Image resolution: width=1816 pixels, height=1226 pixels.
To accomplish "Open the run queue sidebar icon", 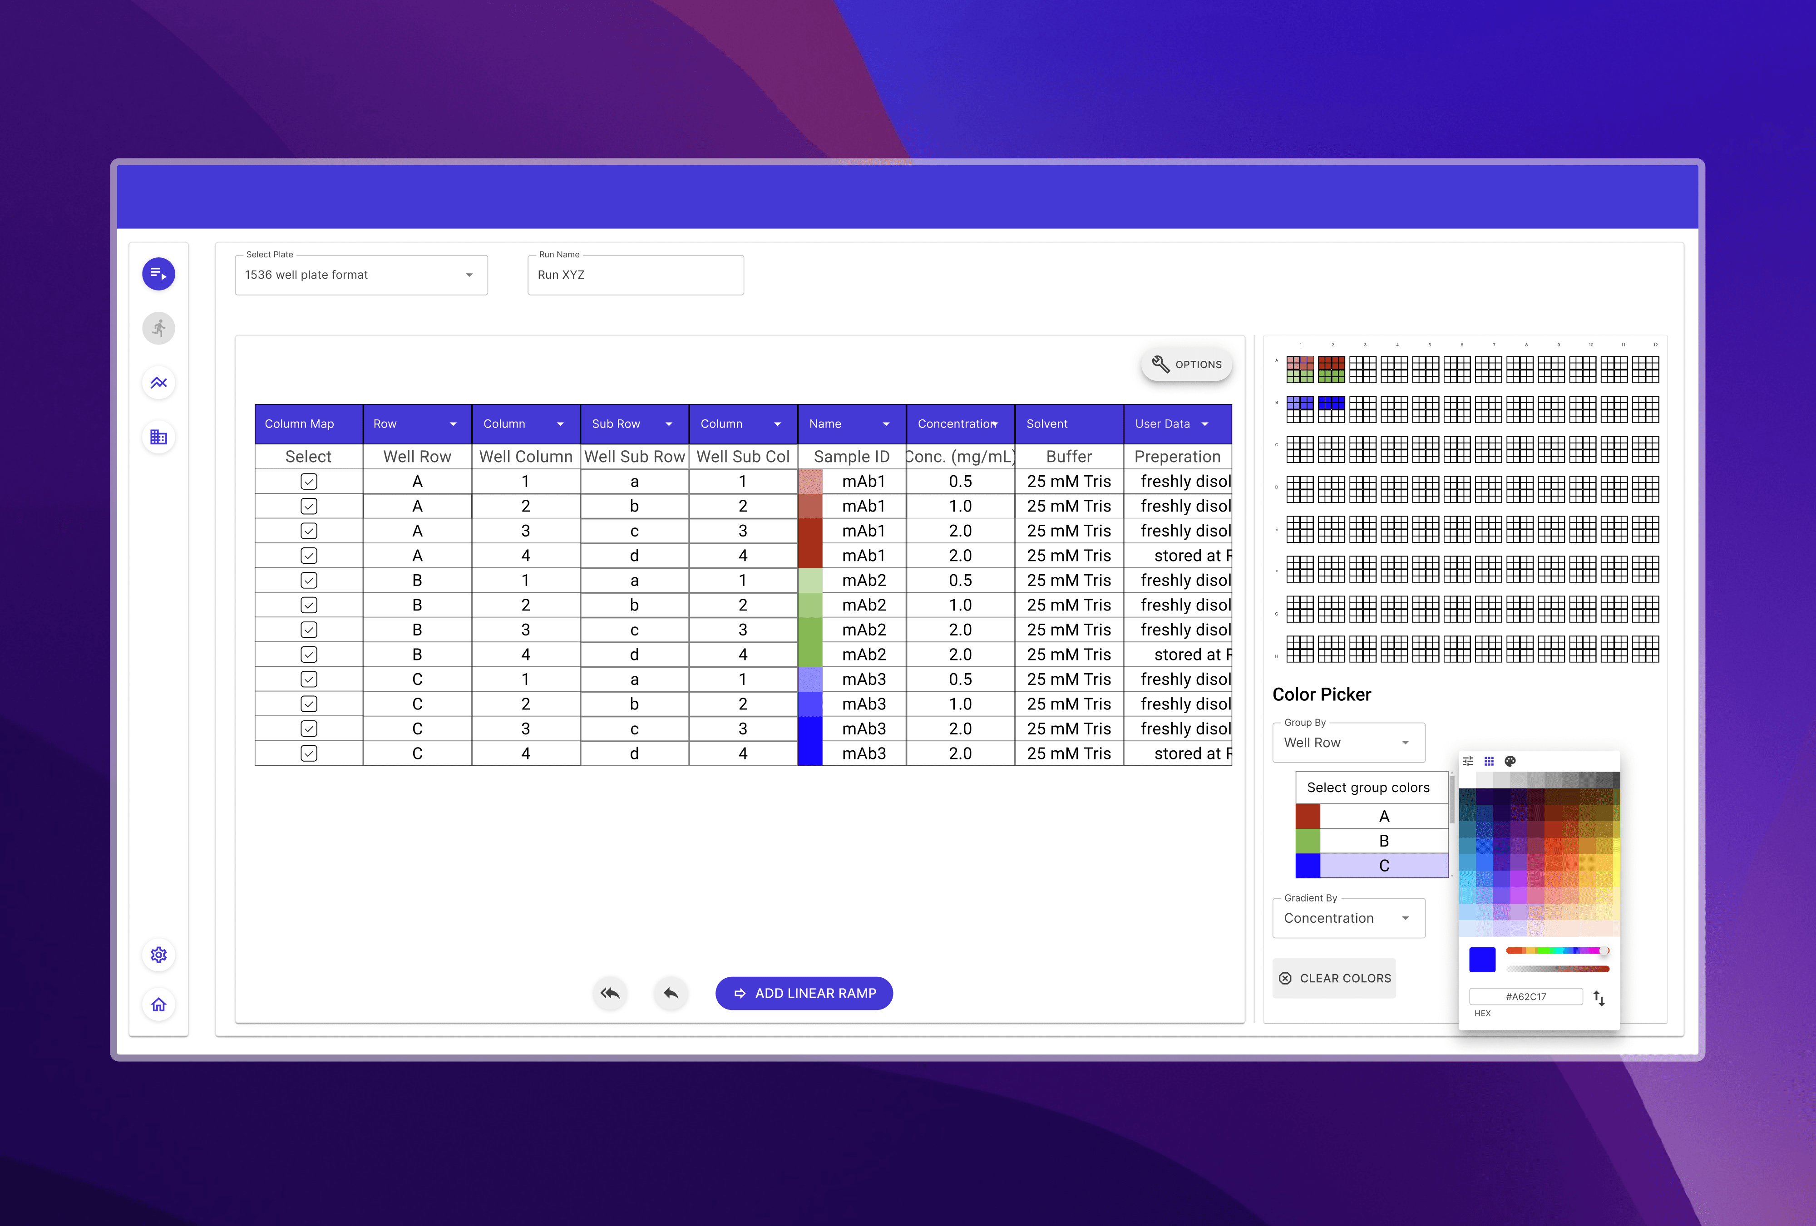I will [158, 274].
